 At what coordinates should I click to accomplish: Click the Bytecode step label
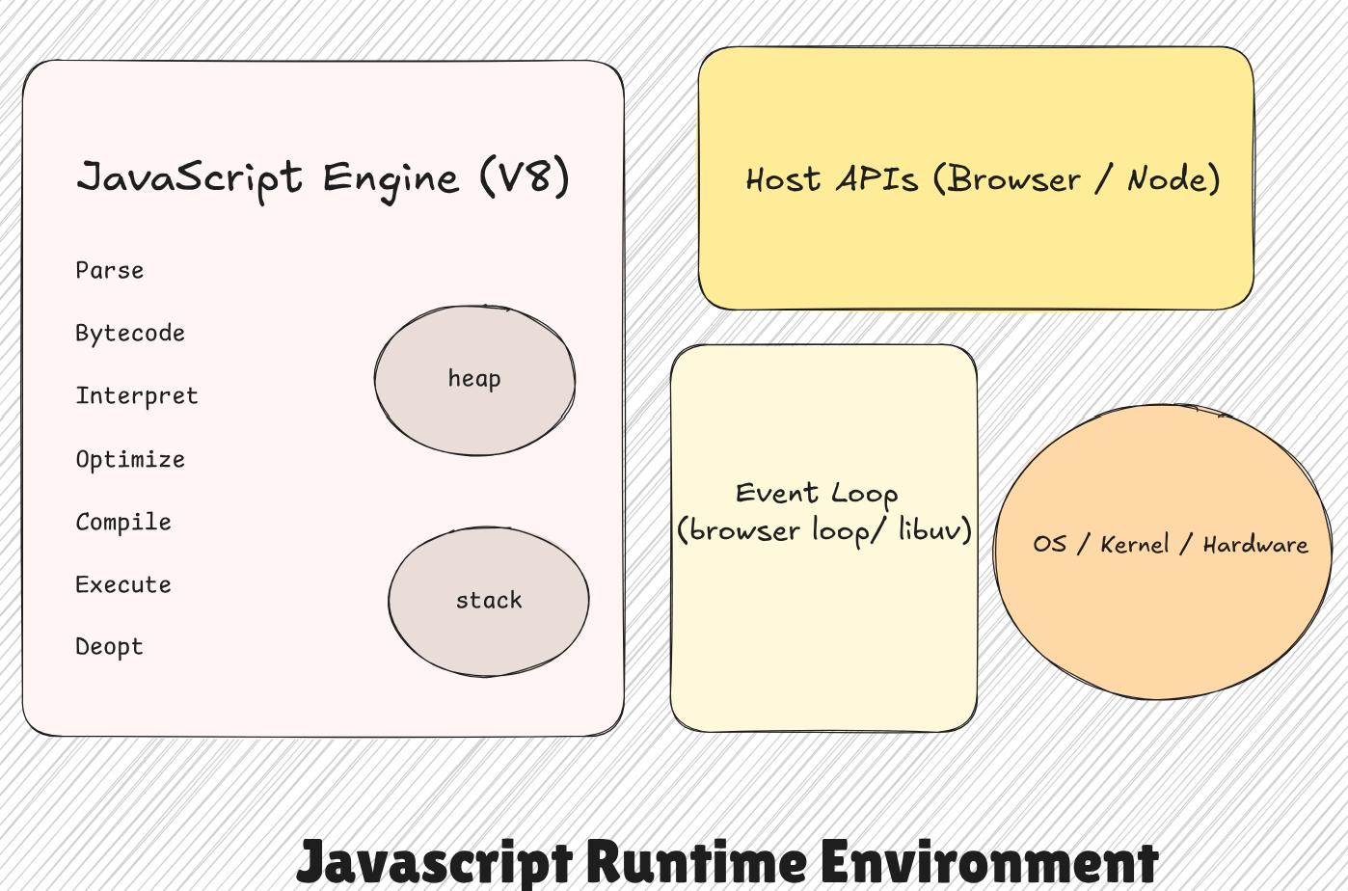(x=130, y=334)
